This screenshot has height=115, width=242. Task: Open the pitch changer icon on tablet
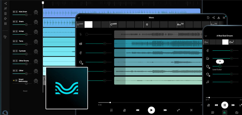(178, 110)
